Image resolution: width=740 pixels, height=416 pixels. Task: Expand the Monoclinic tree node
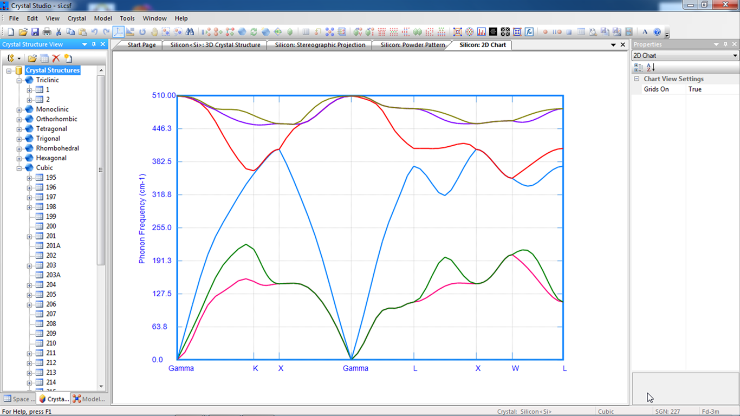[20, 109]
